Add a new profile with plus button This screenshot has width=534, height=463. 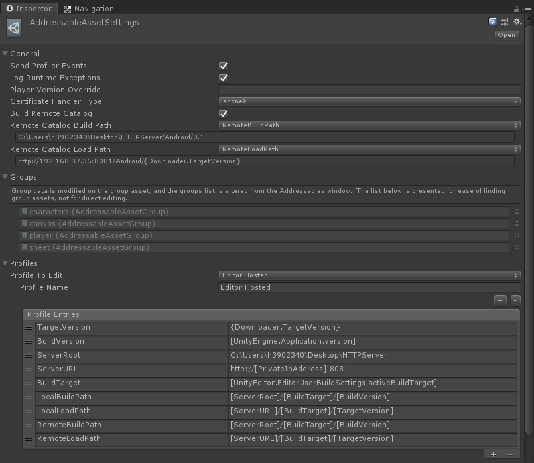[500, 301]
